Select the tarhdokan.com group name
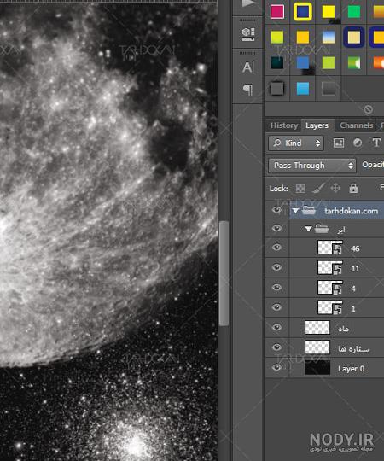This screenshot has height=461, width=384. [x=351, y=211]
